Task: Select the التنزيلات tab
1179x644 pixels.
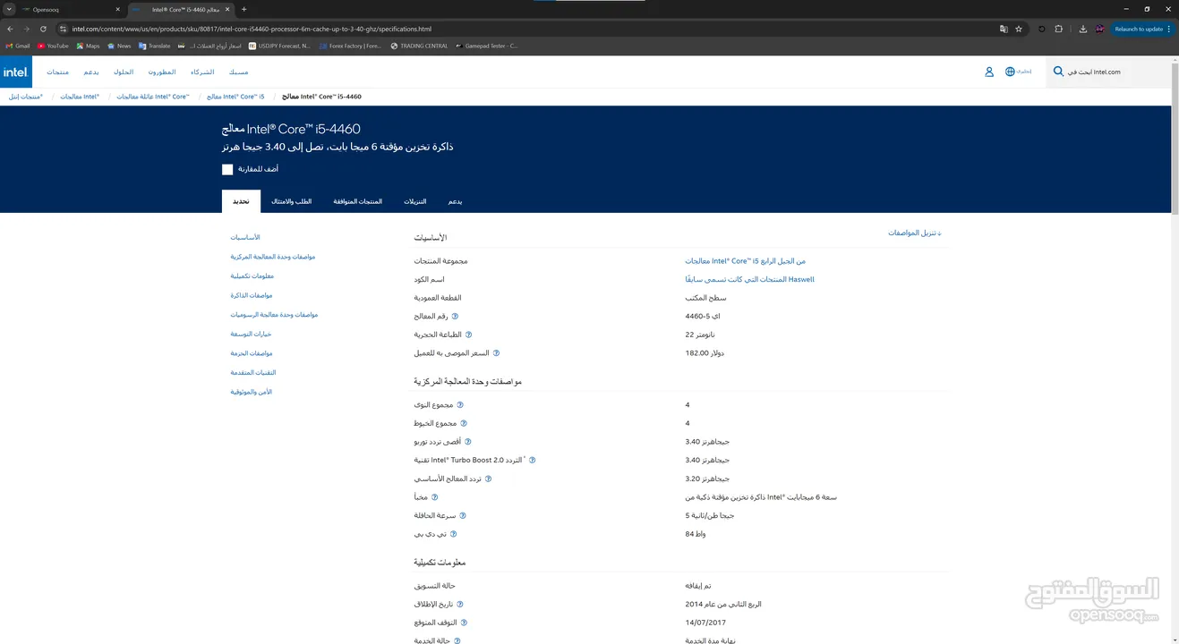Action: [x=414, y=201]
